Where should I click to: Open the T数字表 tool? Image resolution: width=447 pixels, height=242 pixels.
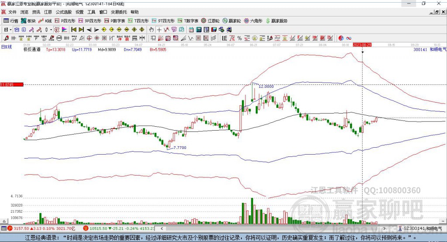[x=188, y=21]
